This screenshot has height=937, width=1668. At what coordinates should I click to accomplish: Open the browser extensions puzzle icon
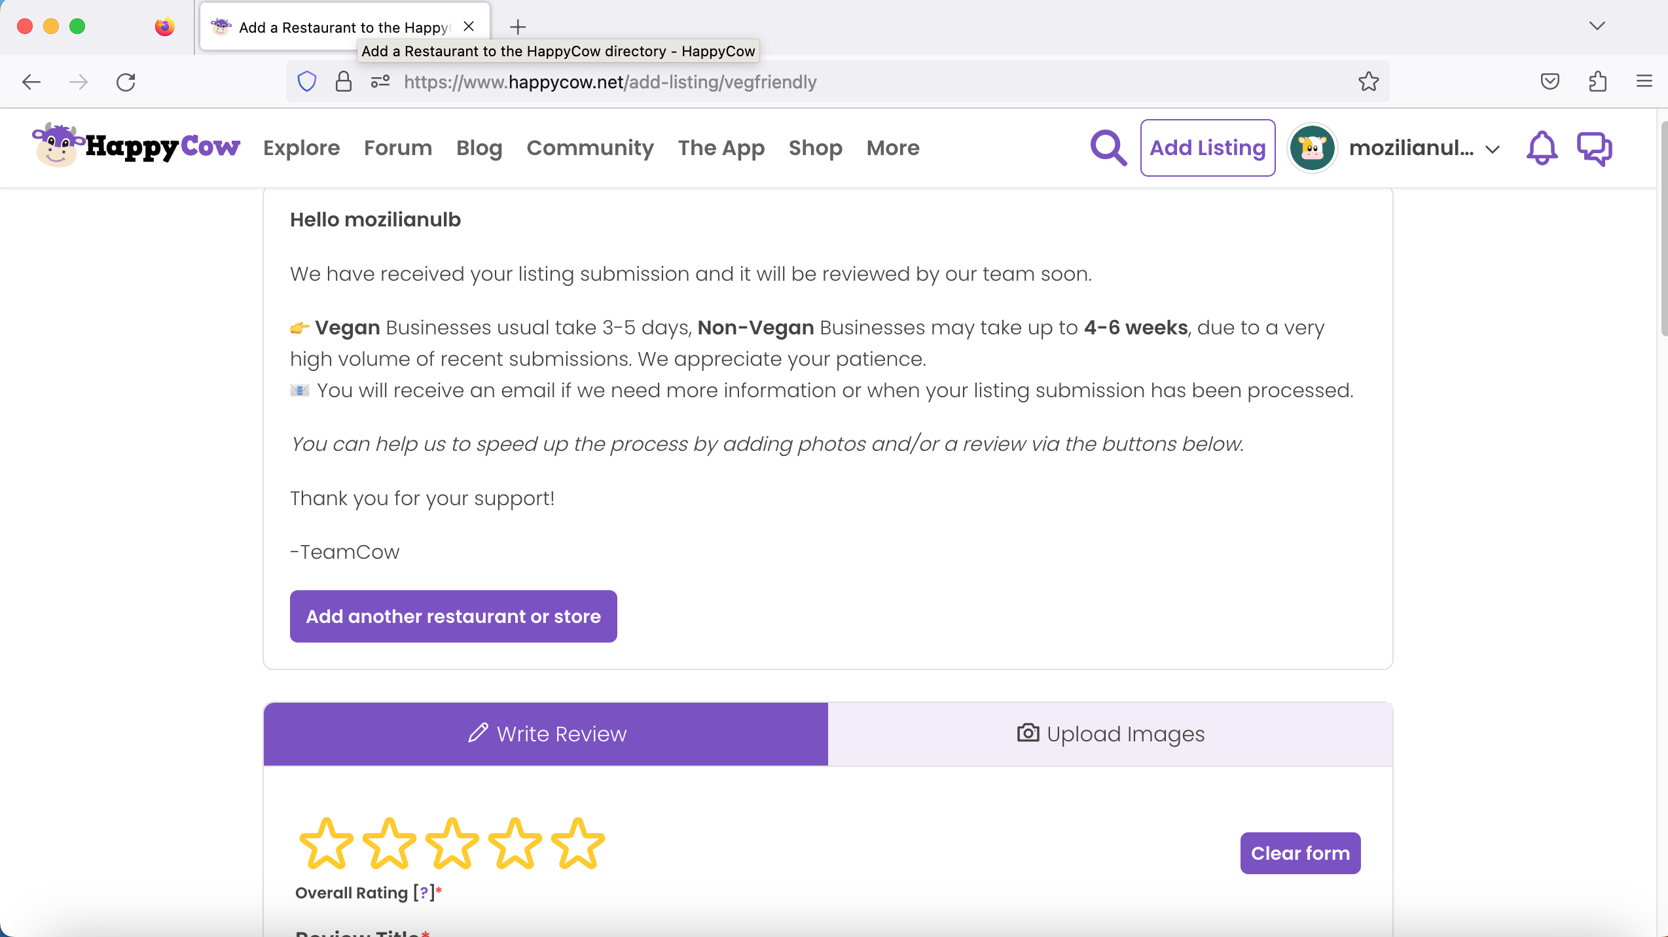pyautogui.click(x=1597, y=82)
